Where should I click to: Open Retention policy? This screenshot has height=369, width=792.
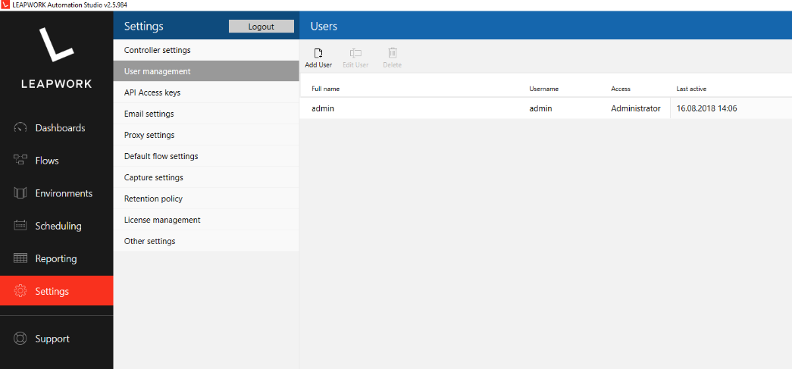206,199
